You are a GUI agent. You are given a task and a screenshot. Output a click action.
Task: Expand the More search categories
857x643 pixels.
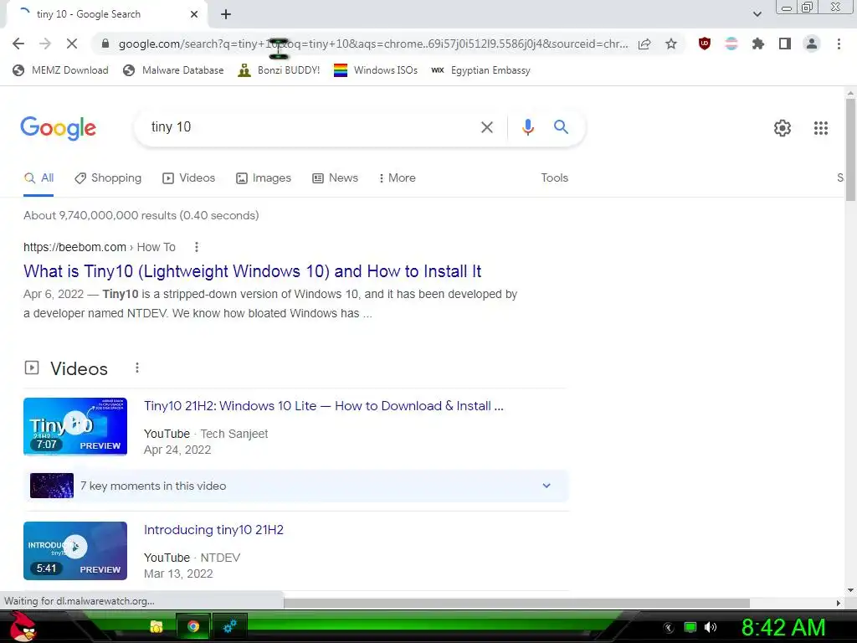coord(397,177)
